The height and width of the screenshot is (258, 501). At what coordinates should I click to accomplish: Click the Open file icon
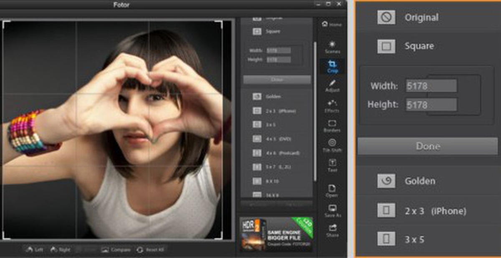coord(332,191)
